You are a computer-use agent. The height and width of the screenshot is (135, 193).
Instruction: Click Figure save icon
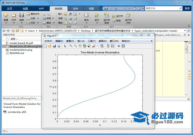pos(54,46)
